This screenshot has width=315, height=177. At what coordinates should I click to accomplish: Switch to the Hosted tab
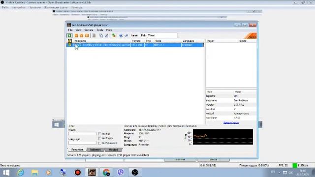pyautogui.click(x=113, y=149)
